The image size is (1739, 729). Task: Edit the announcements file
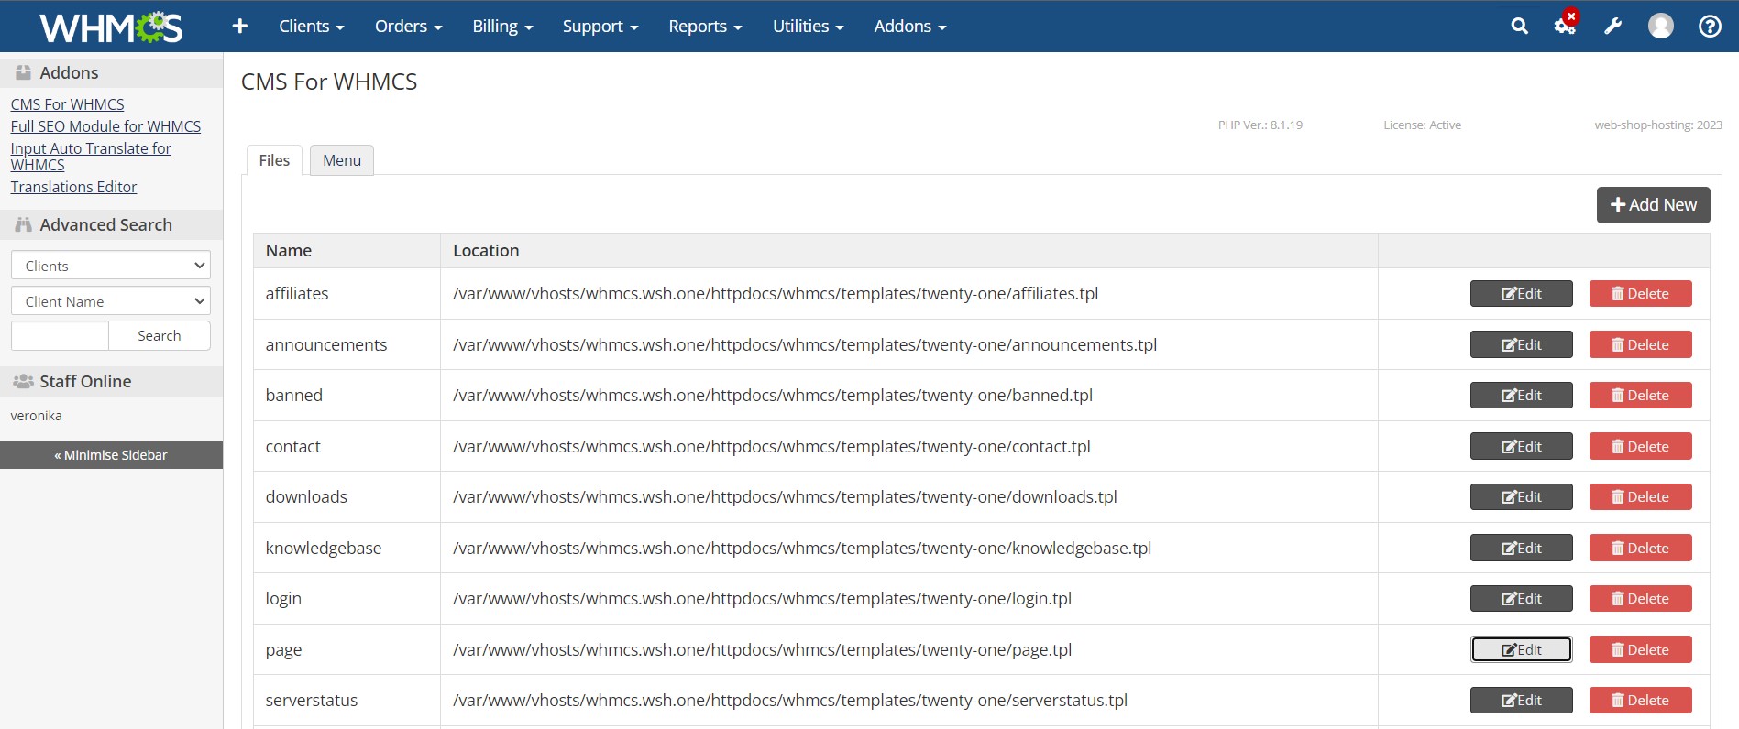[x=1521, y=344]
